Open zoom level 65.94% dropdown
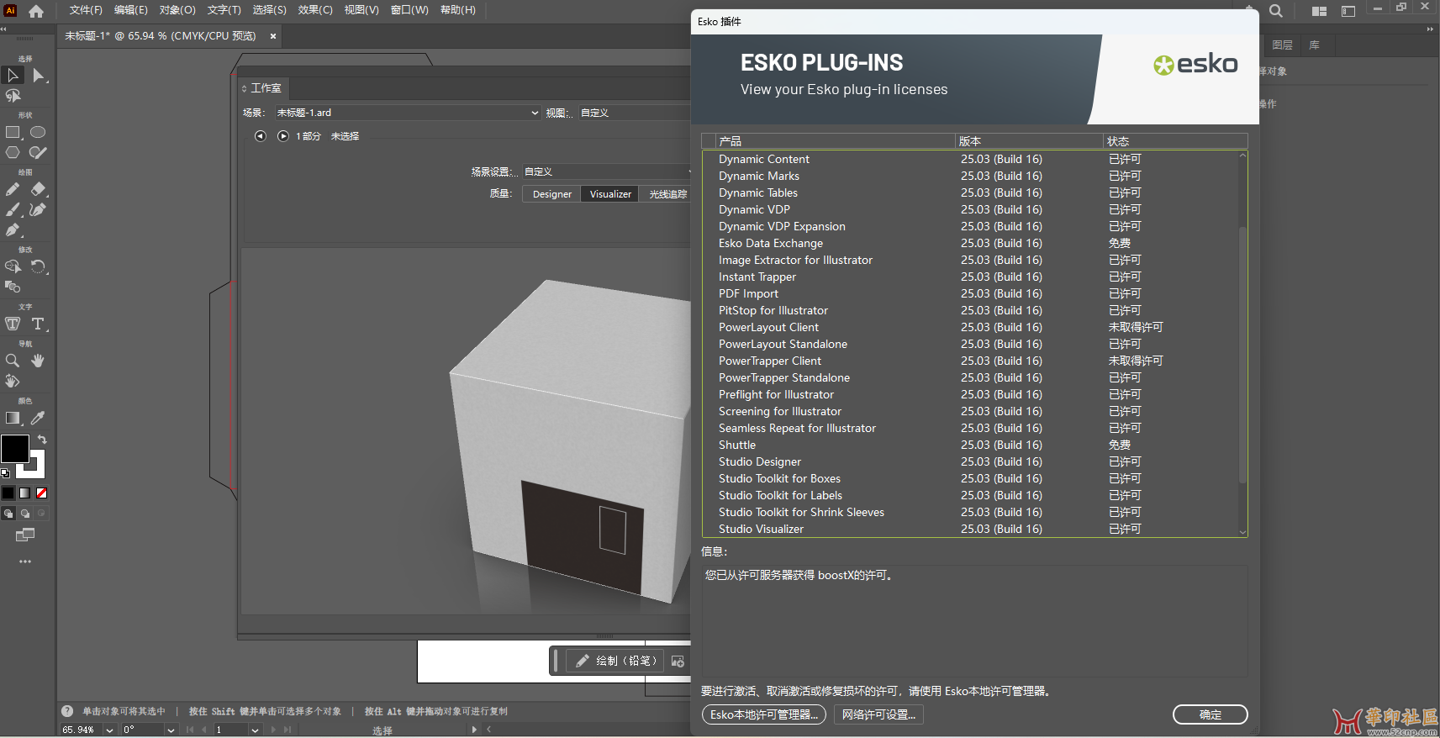The height and width of the screenshot is (738, 1440). click(x=109, y=730)
